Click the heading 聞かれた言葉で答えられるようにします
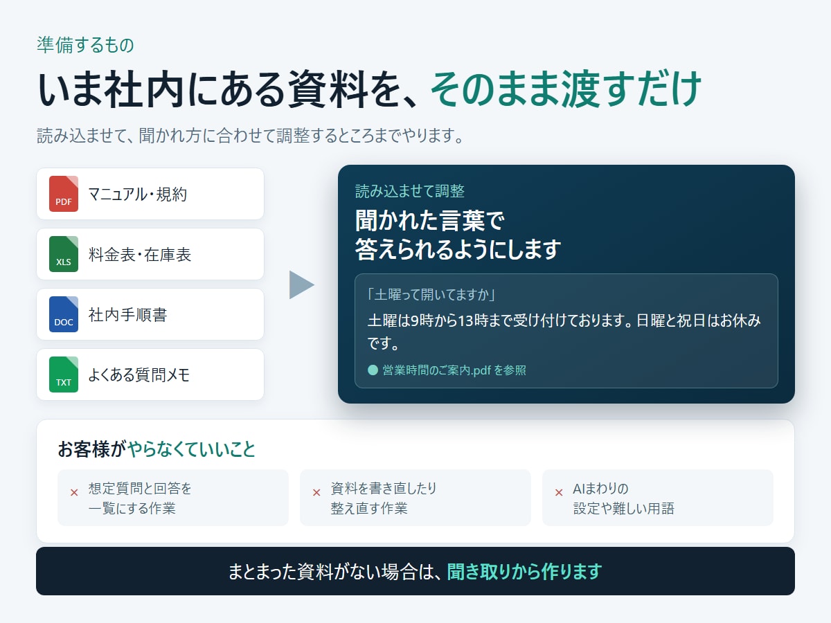Screen dimensions: 831x623 pos(458,235)
